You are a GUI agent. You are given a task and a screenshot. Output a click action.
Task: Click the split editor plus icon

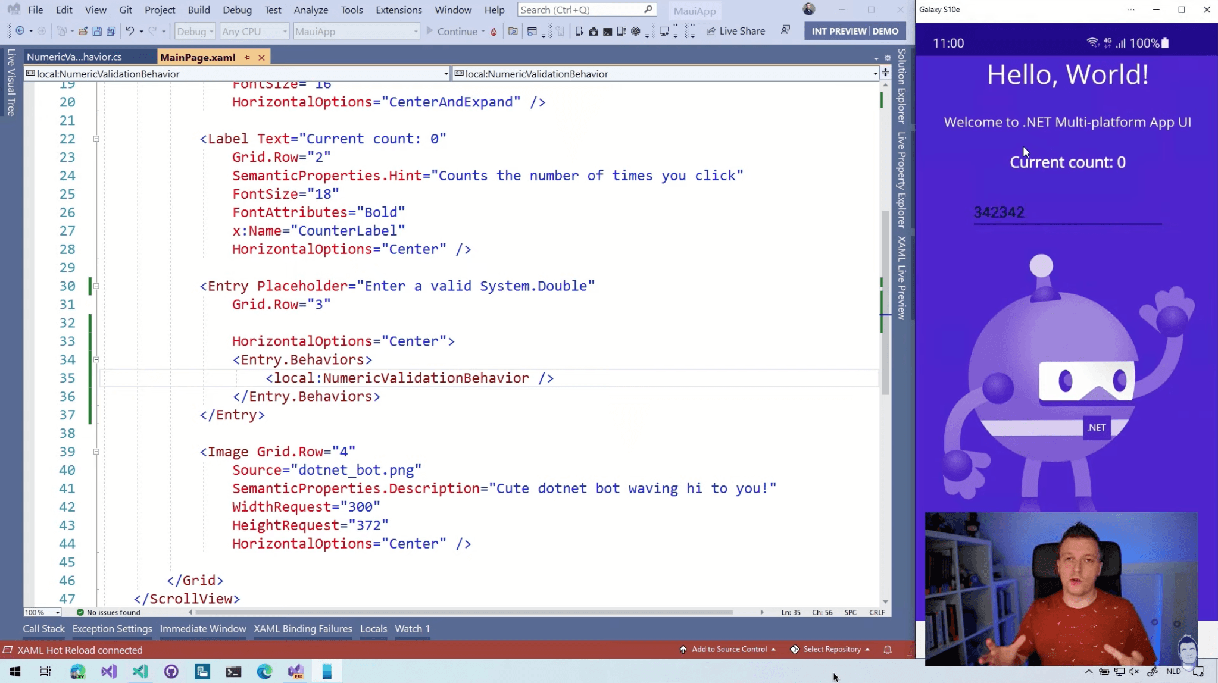coord(885,73)
